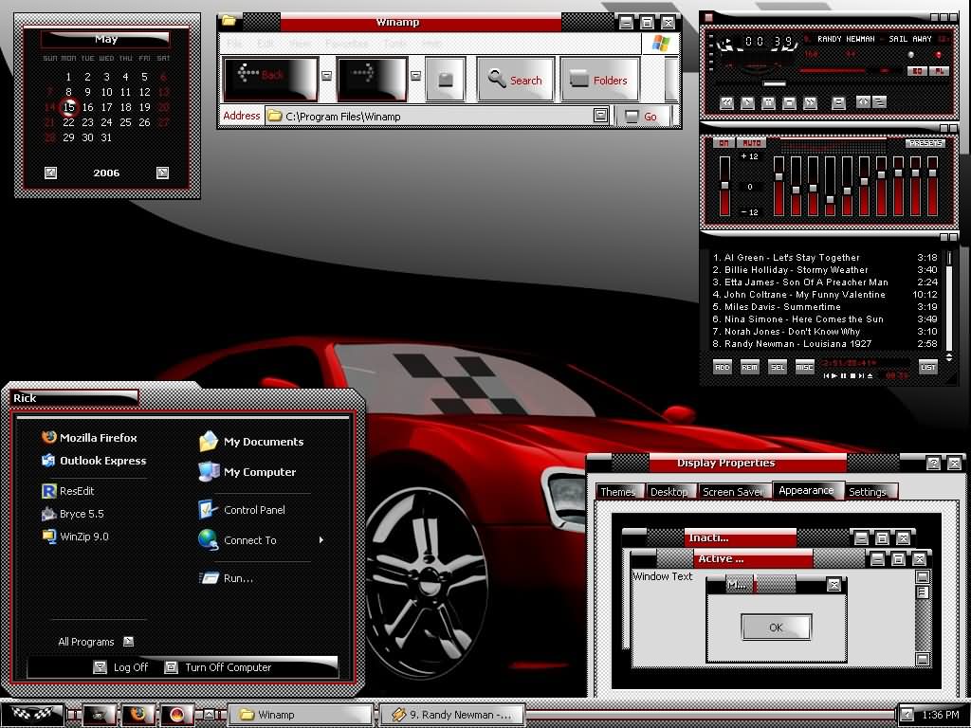Go forward in the Winamp folder window

tap(372, 79)
